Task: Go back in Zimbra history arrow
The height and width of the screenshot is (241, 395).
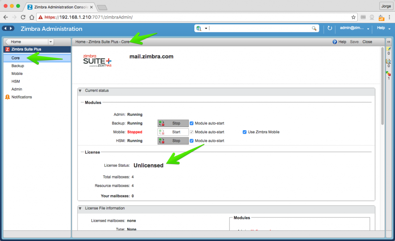Action: (5, 29)
